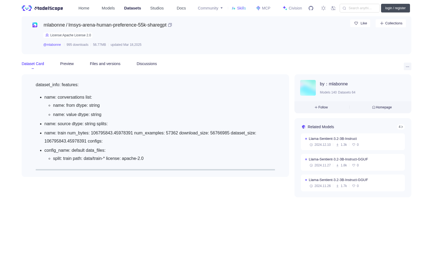Switch to the Files and versions tab
The width and height of the screenshot is (433, 271).
[x=105, y=64]
